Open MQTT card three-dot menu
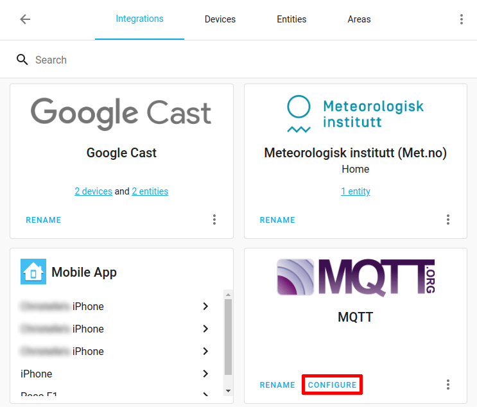The width and height of the screenshot is (477, 407). (448, 385)
